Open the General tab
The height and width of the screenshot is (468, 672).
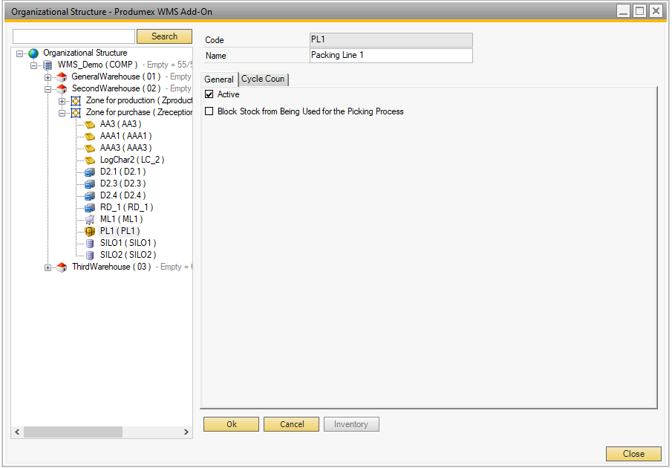(219, 79)
